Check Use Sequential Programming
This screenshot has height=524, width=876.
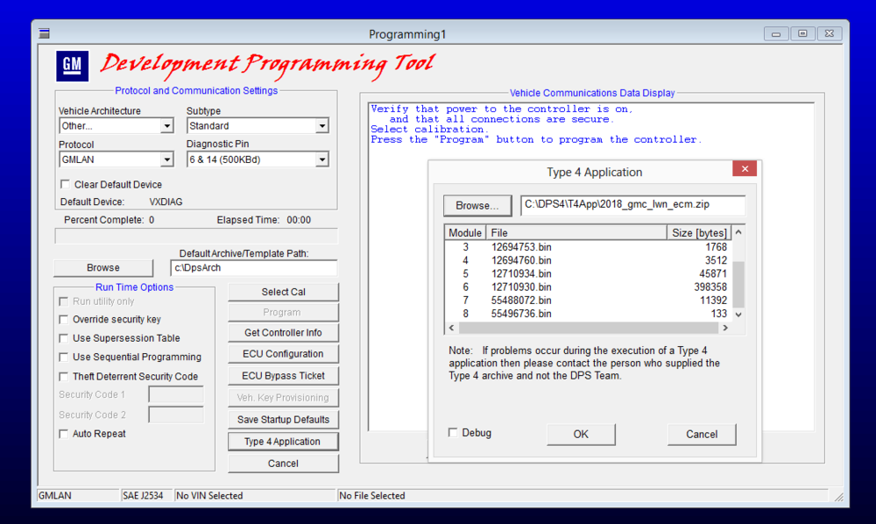coord(64,357)
